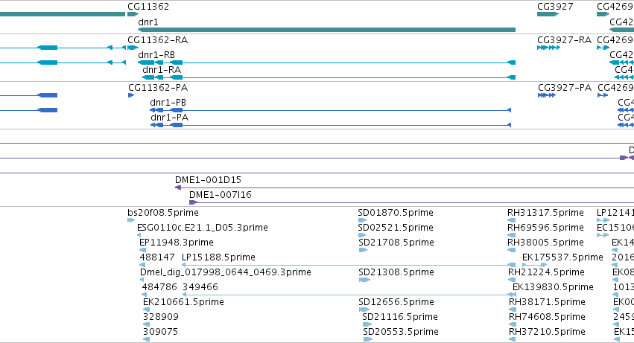Select the LP15188.5prime EST label
The height and width of the screenshot is (343, 634).
[219, 257]
